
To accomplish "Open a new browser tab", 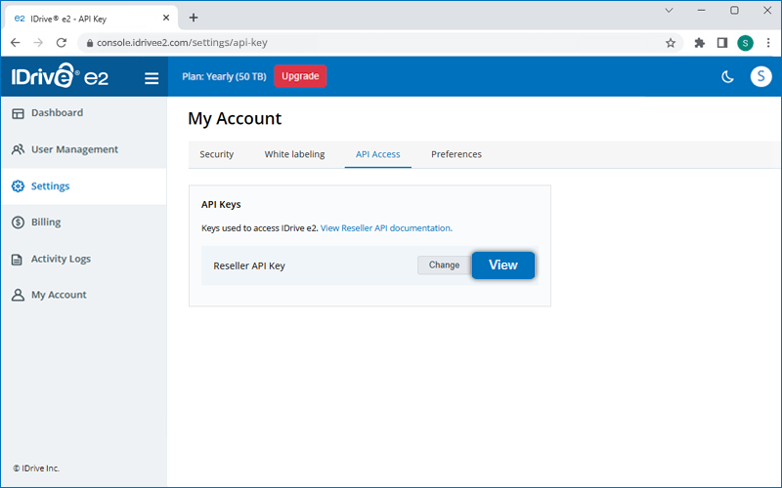I will 194,18.
